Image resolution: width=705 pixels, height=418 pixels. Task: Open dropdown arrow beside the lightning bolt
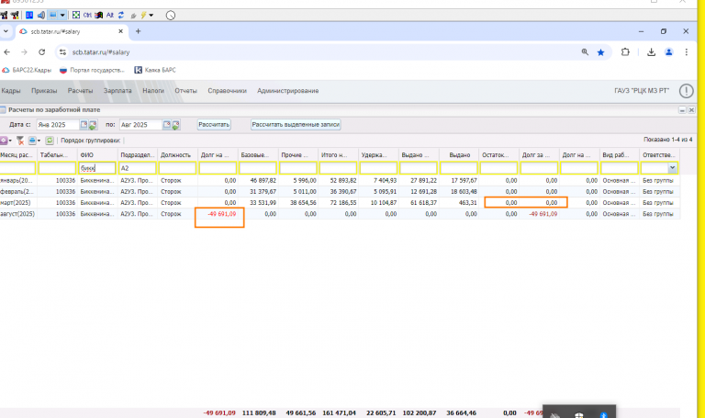[x=151, y=16]
